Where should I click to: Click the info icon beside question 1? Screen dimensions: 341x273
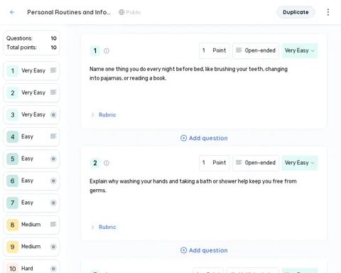click(107, 51)
